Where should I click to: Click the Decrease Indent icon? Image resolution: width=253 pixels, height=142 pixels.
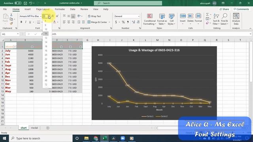pos(79,22)
